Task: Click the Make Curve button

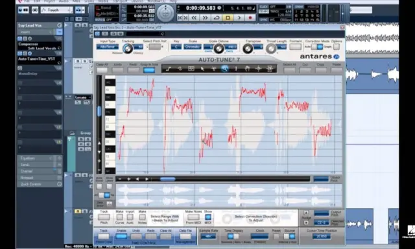Action: click(119, 217)
